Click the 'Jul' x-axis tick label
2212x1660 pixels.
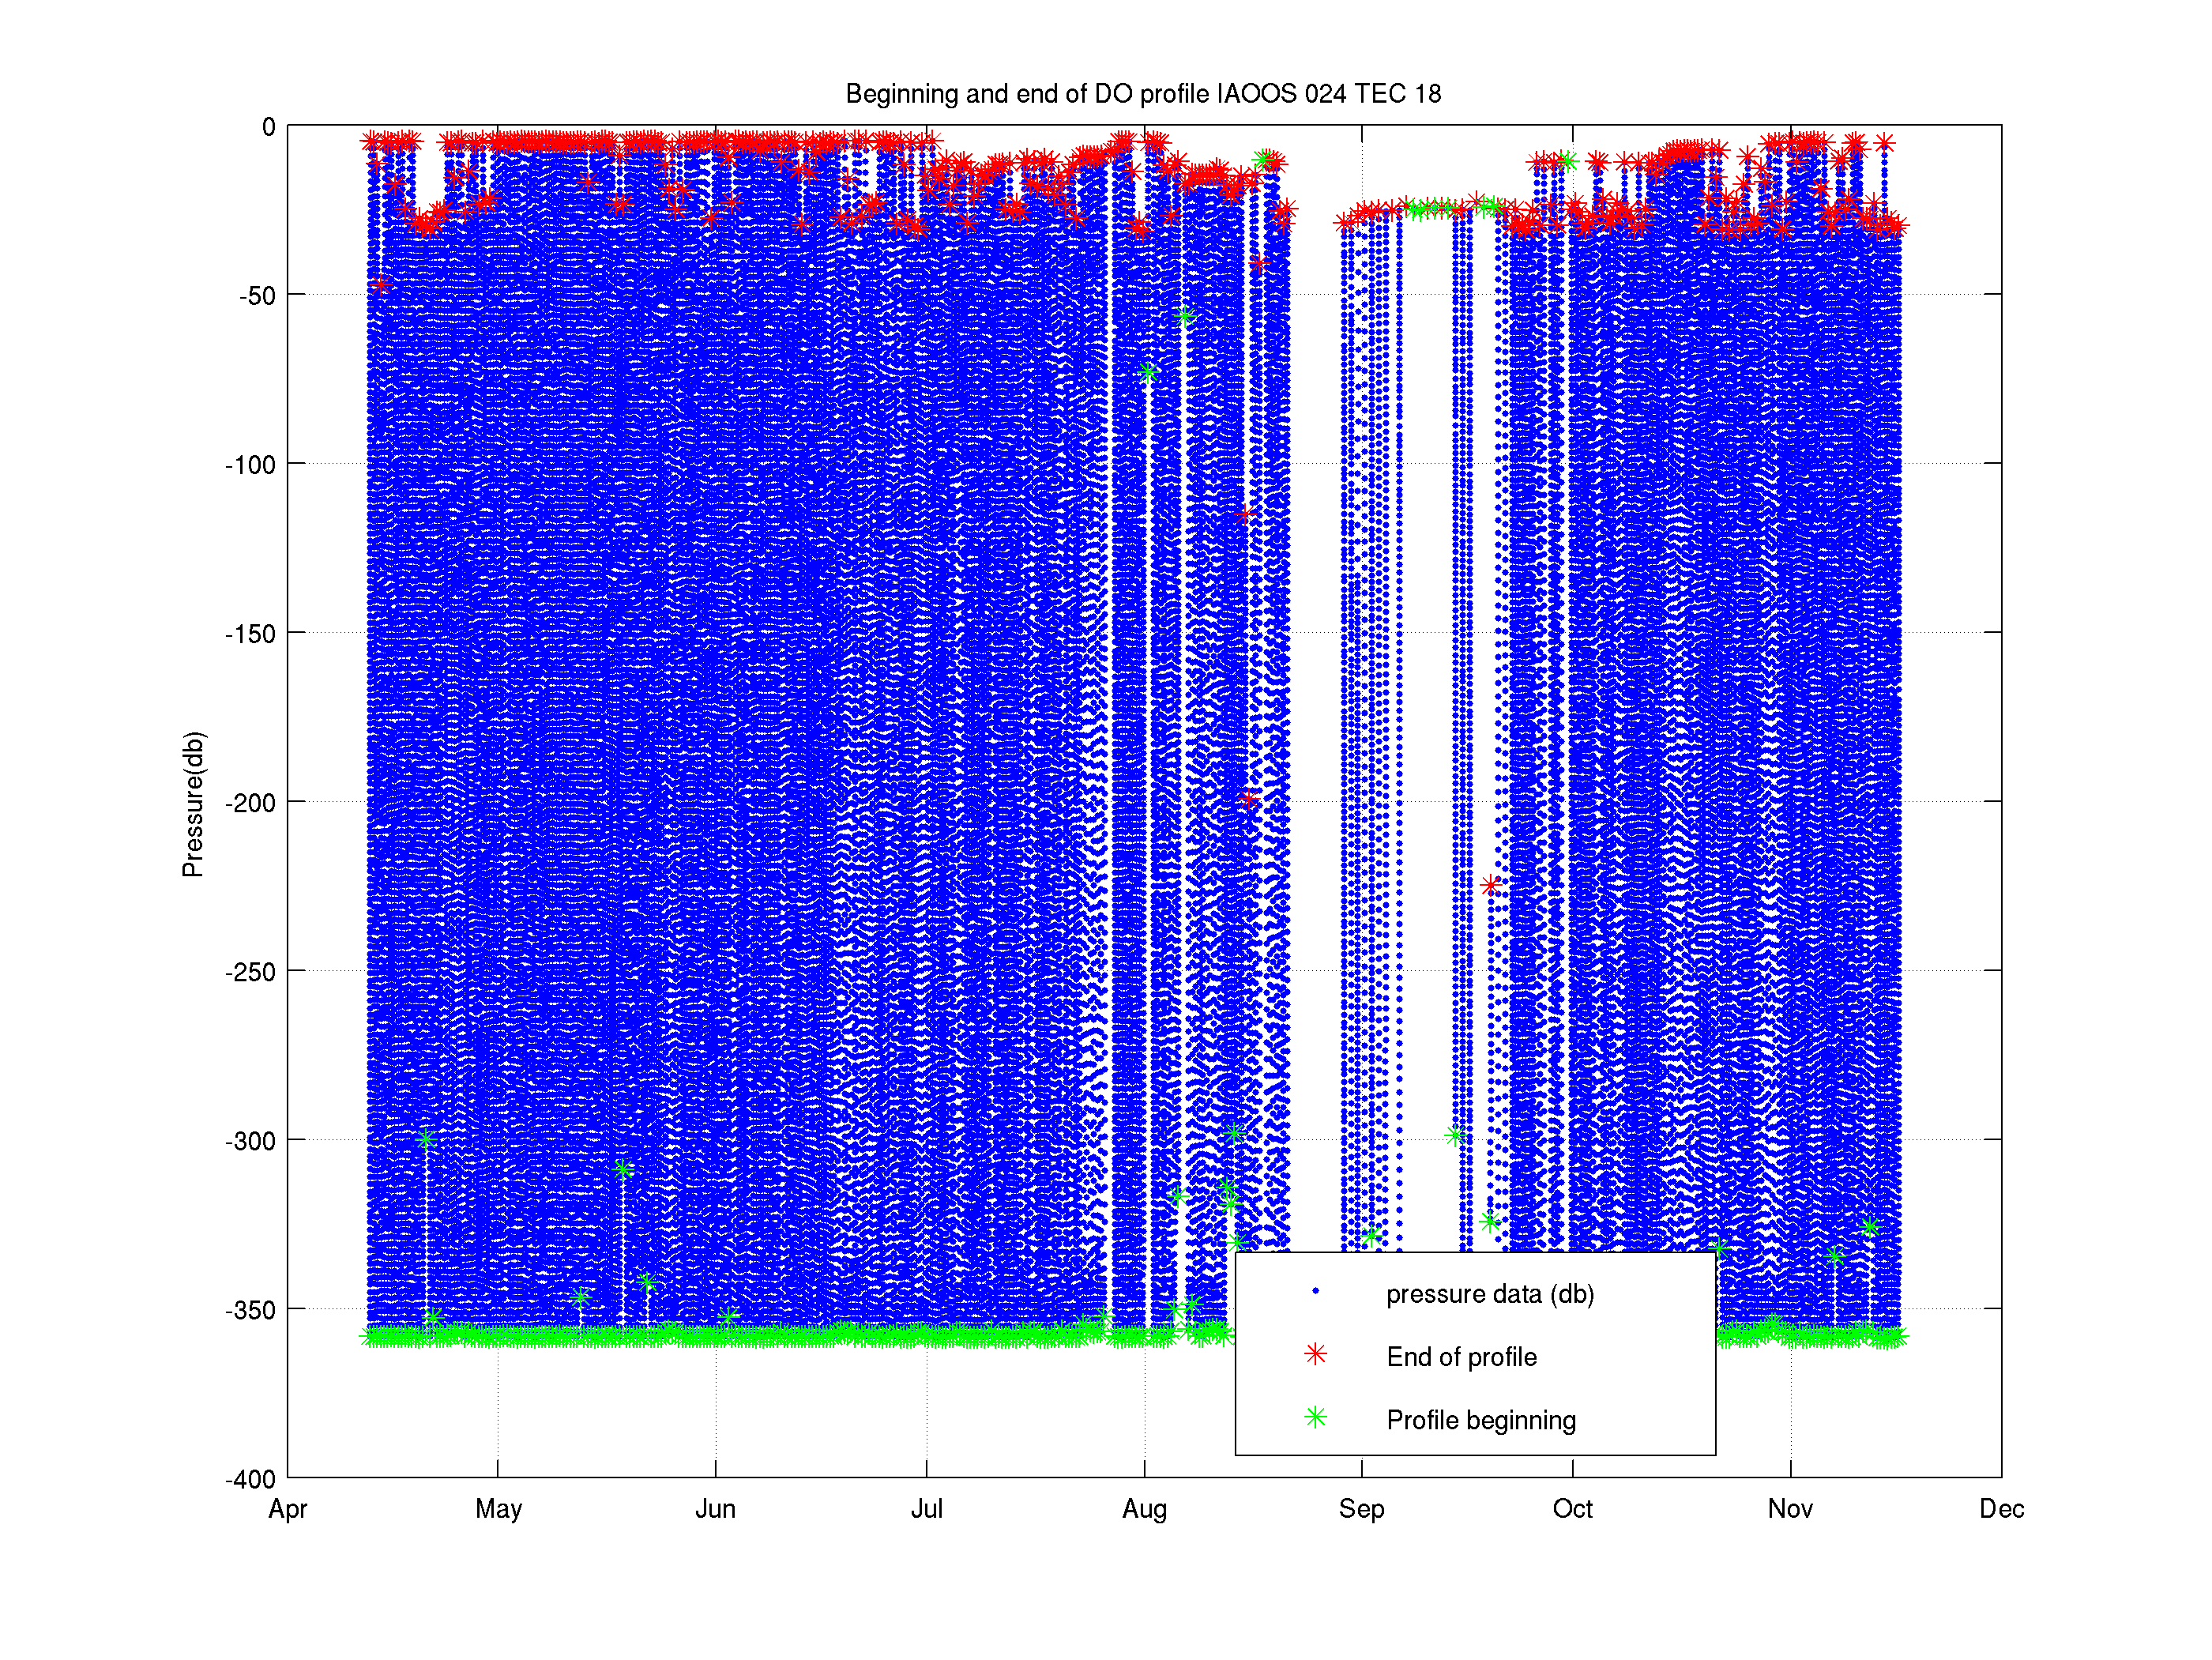tap(926, 1508)
